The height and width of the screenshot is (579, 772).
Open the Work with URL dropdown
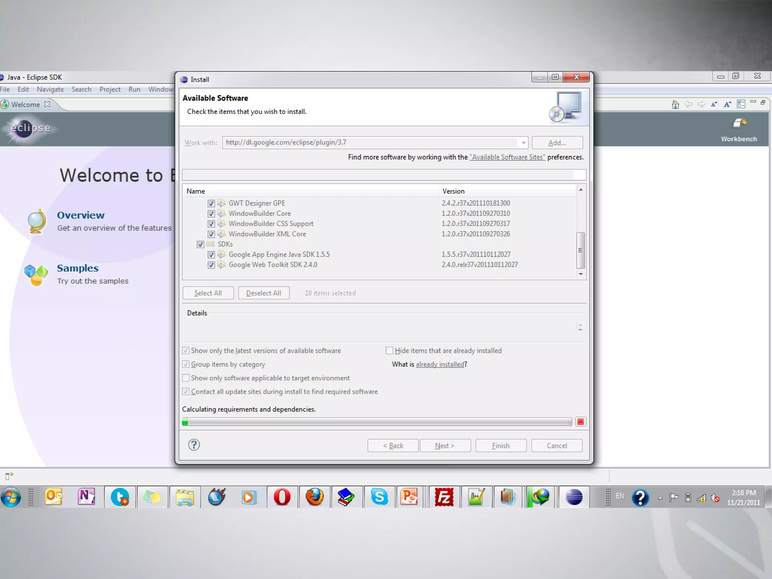(x=523, y=143)
